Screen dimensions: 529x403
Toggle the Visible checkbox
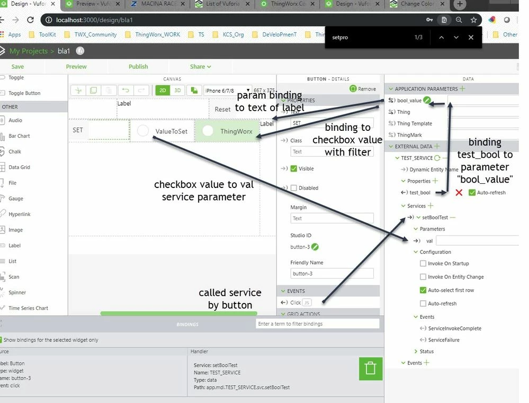coord(293,168)
